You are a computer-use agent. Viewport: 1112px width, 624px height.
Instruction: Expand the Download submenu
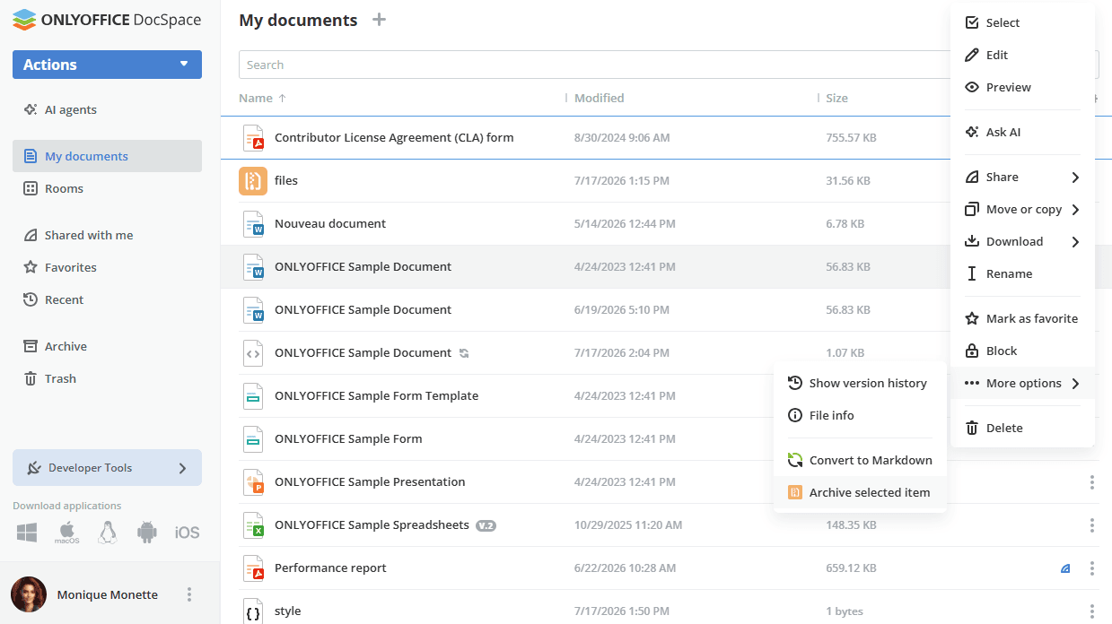click(1022, 241)
